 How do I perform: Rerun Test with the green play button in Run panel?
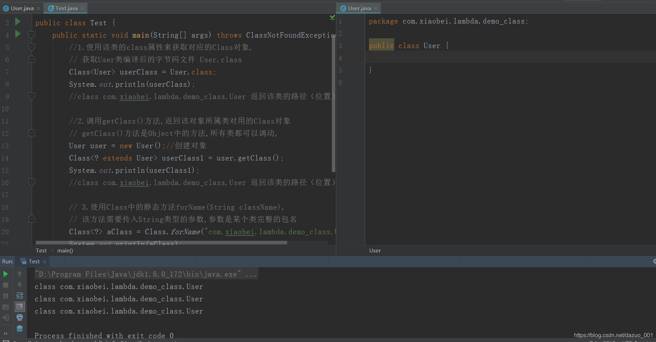6,274
